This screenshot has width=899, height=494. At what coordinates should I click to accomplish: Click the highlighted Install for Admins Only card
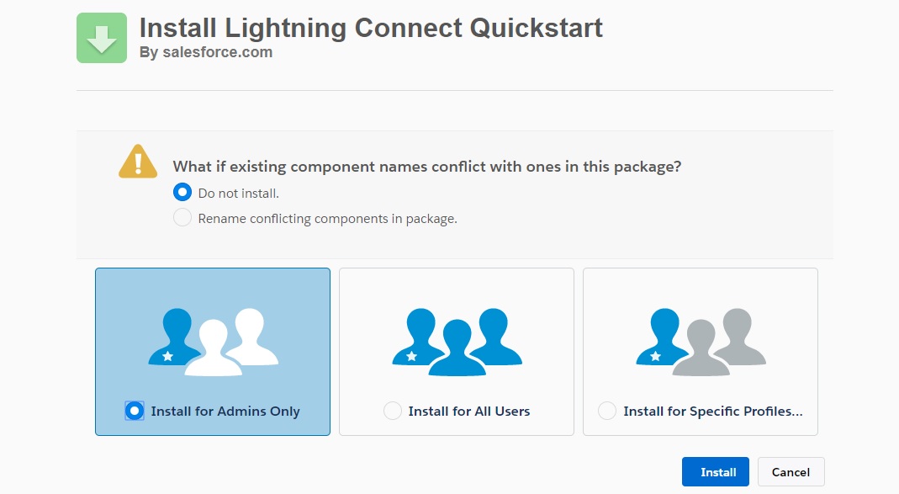coord(212,352)
